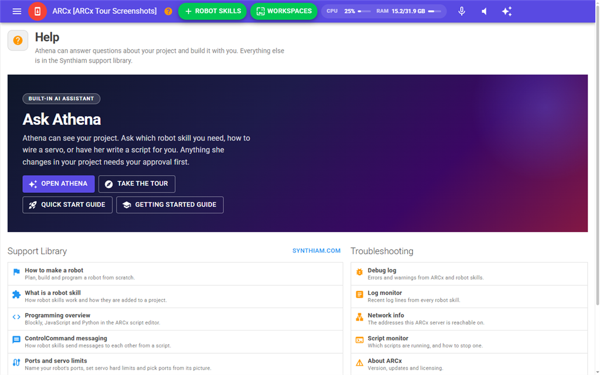Click the 'ARCx [ARCx Tour Screenshots]' title
This screenshot has height=375, width=600.
(104, 11)
